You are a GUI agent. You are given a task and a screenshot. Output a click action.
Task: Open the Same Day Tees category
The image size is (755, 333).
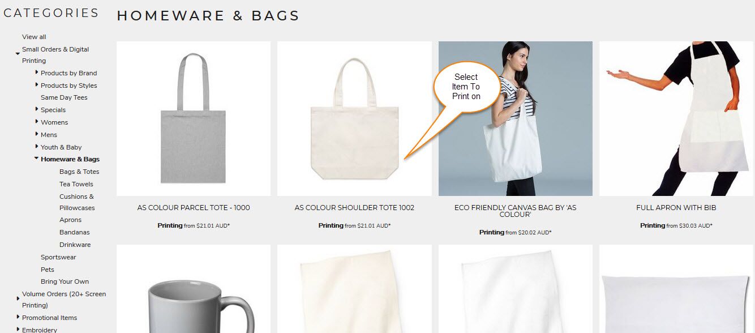point(64,97)
